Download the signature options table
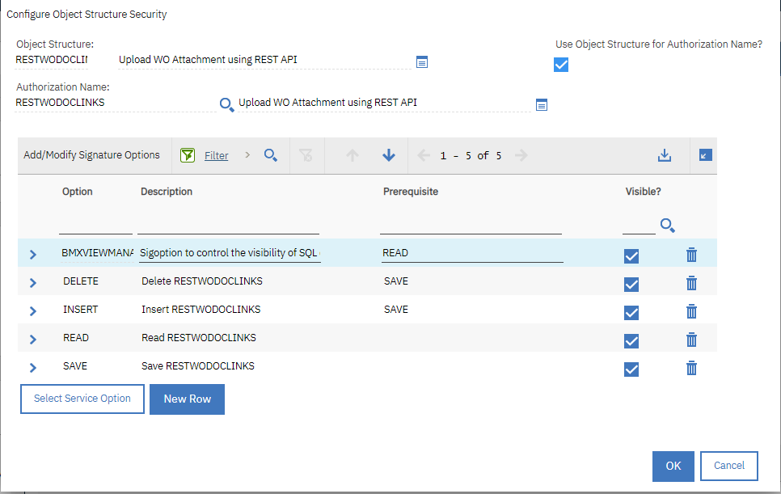The image size is (781, 494). [x=665, y=154]
